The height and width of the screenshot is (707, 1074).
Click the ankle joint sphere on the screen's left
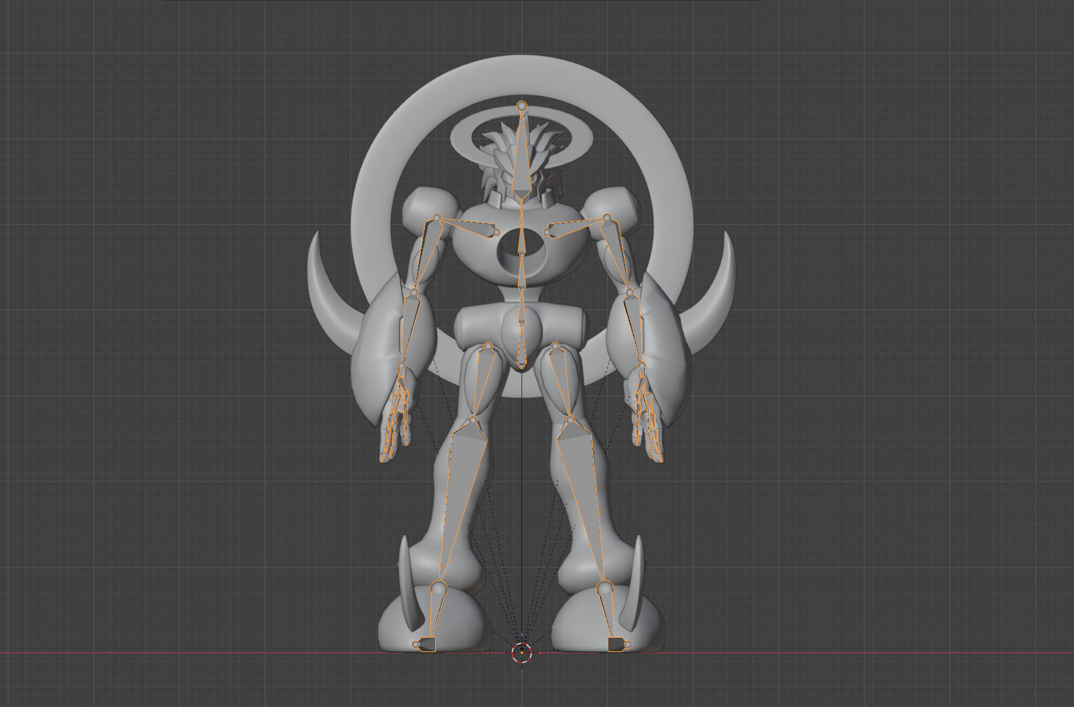[438, 588]
